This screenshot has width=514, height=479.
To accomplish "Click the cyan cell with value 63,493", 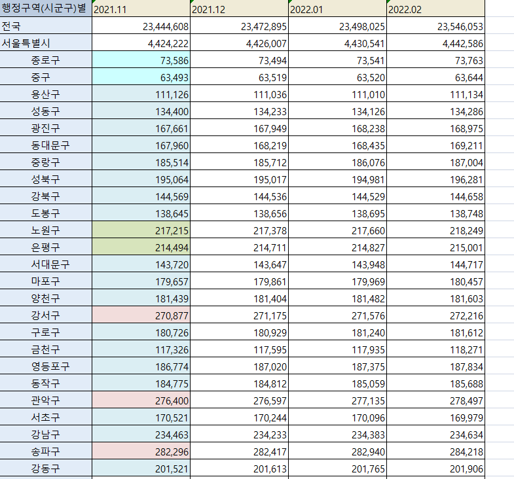I will pyautogui.click(x=141, y=77).
